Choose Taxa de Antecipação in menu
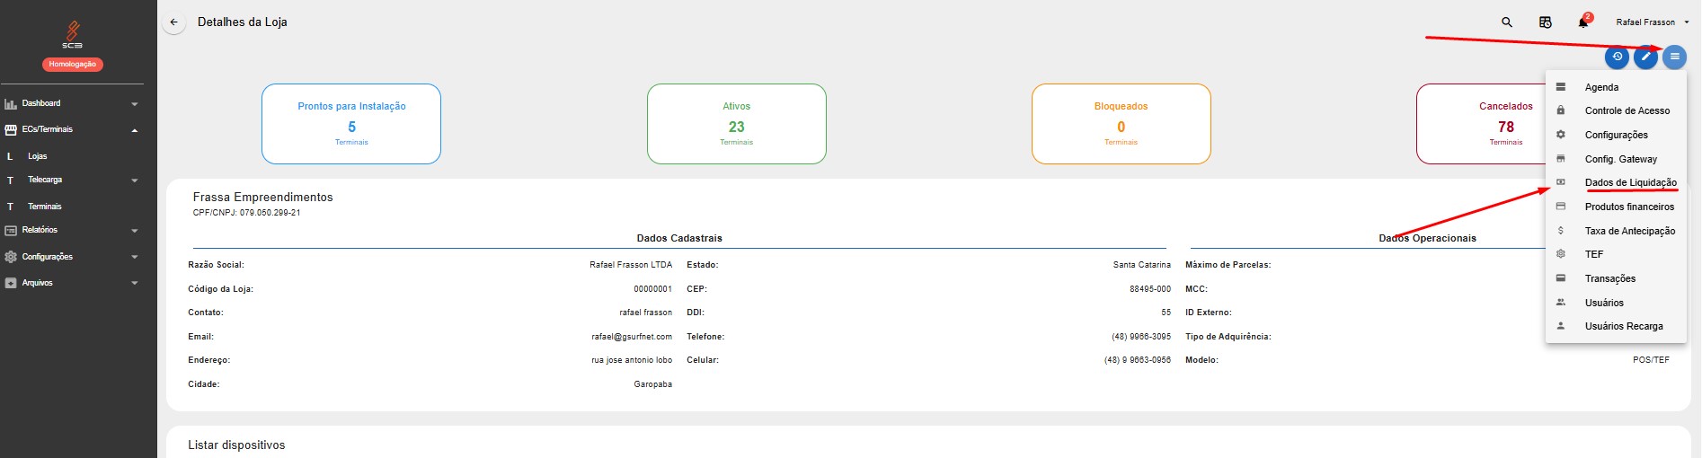Image resolution: width=1702 pixels, height=458 pixels. coord(1629,231)
